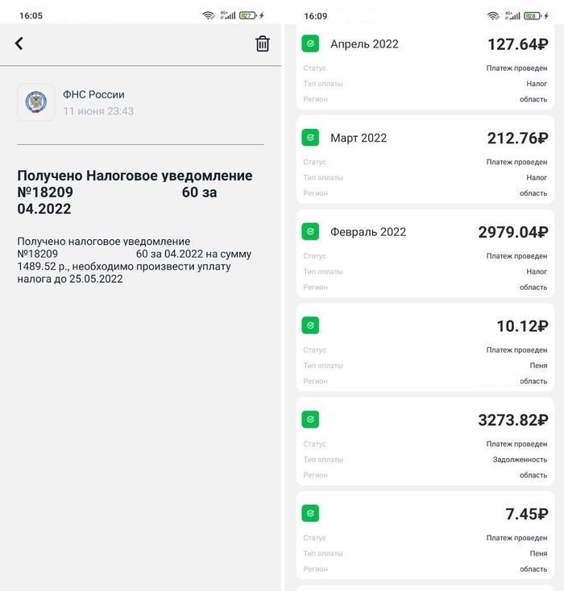Tap green check icon for Февраль 2022
The width and height of the screenshot is (564, 591).
tap(310, 232)
